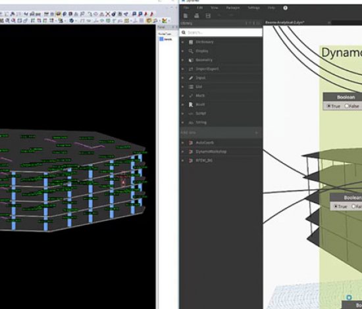
Task: Click the String category icon
Action: 191,123
